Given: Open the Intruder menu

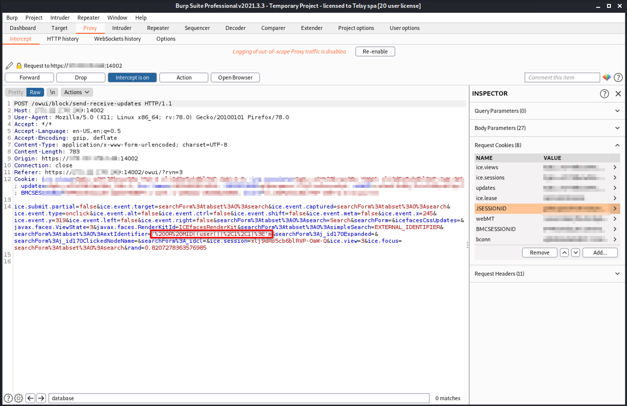Looking at the screenshot, I should (60, 18).
